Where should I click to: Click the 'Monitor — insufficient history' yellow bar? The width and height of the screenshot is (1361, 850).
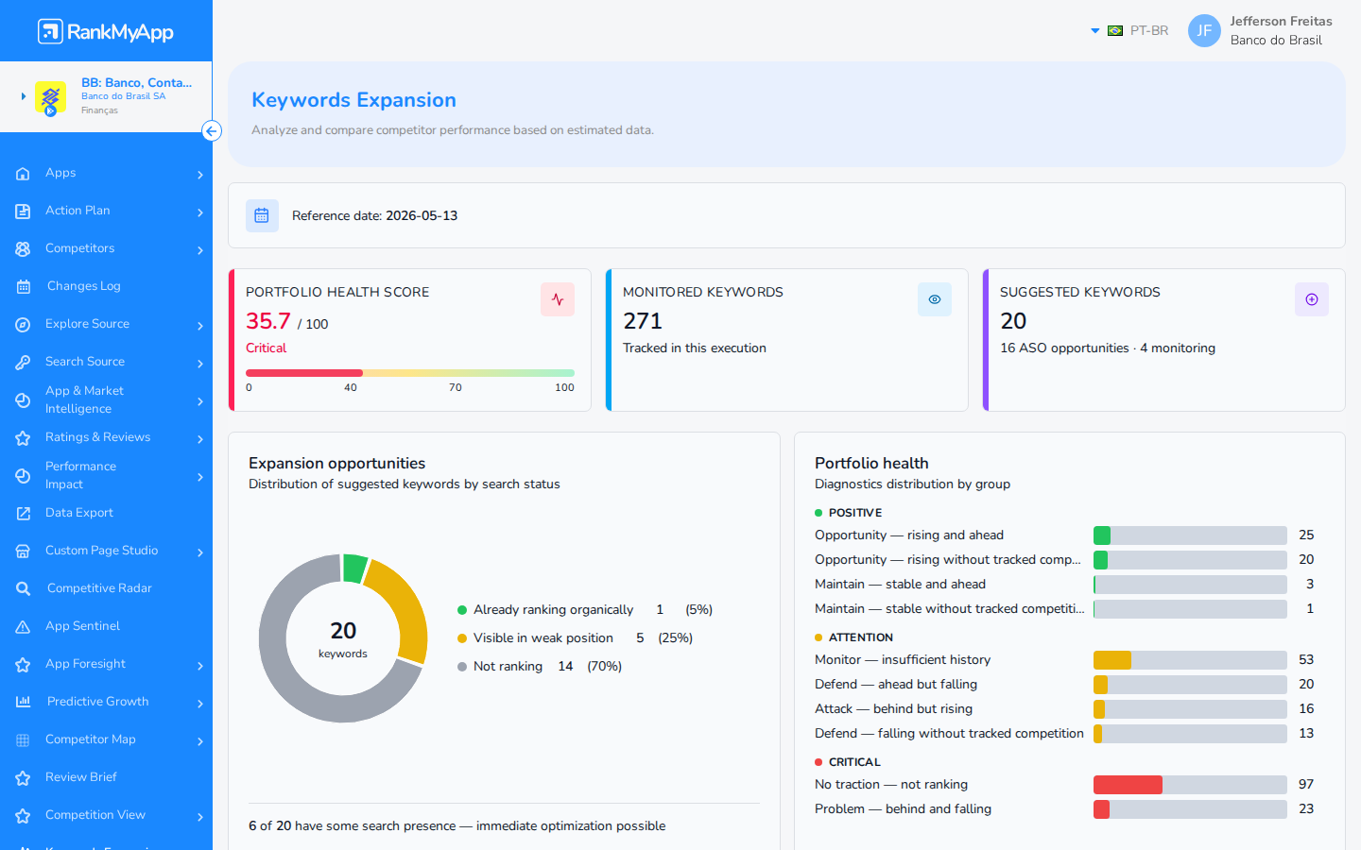coord(1112,660)
